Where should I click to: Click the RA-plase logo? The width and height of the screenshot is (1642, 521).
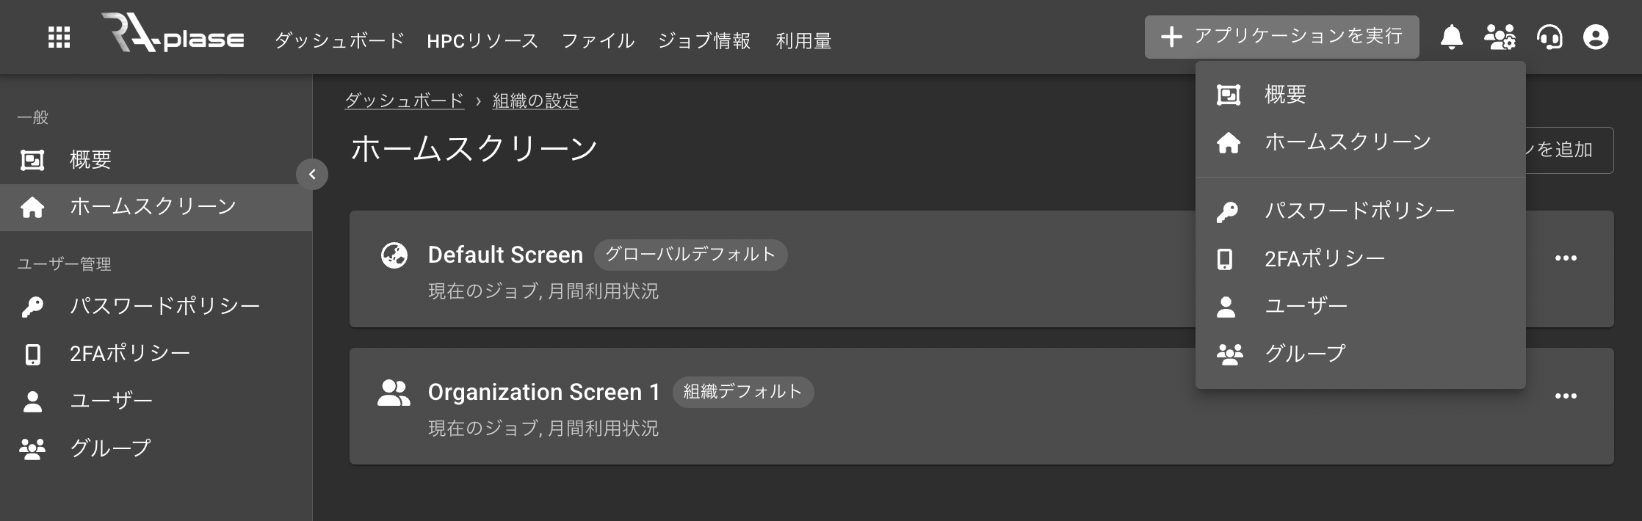(x=173, y=35)
